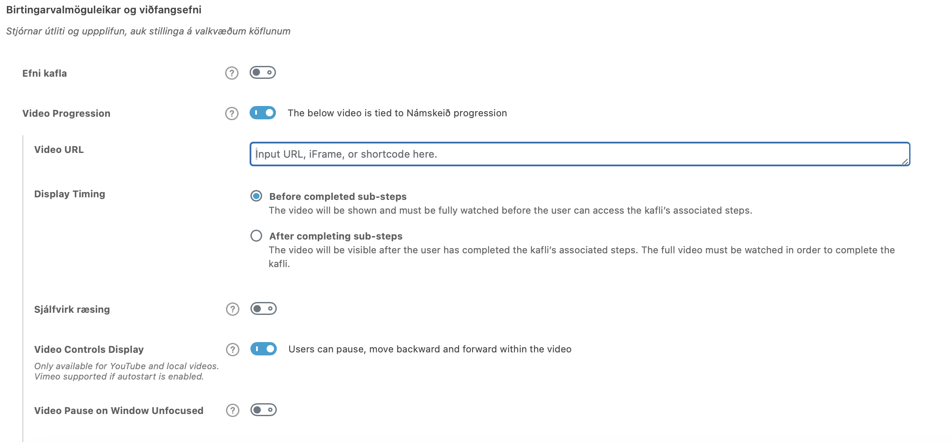Click 'The below video is tied' toggle label
This screenshot has height=442, width=951.
397,113
